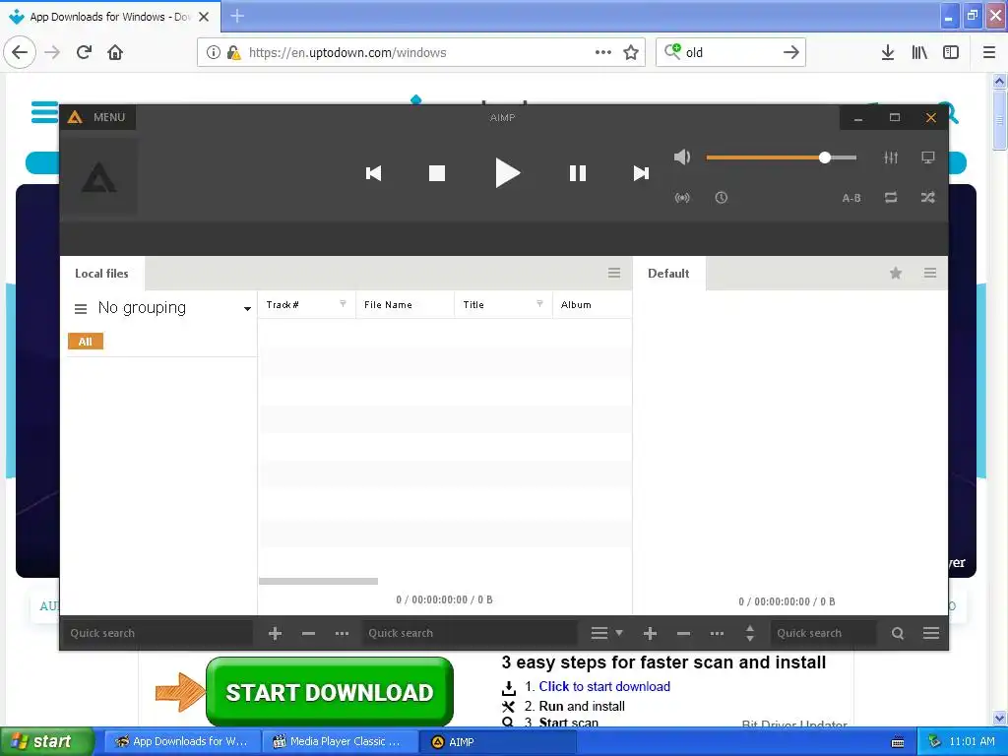Select the Local files tab
The width and height of the screenshot is (1008, 756).
[101, 274]
